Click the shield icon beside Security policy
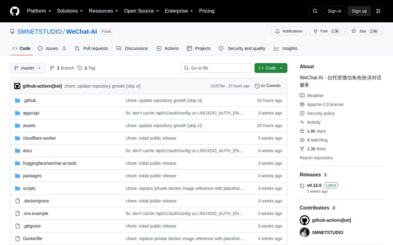 (302, 113)
